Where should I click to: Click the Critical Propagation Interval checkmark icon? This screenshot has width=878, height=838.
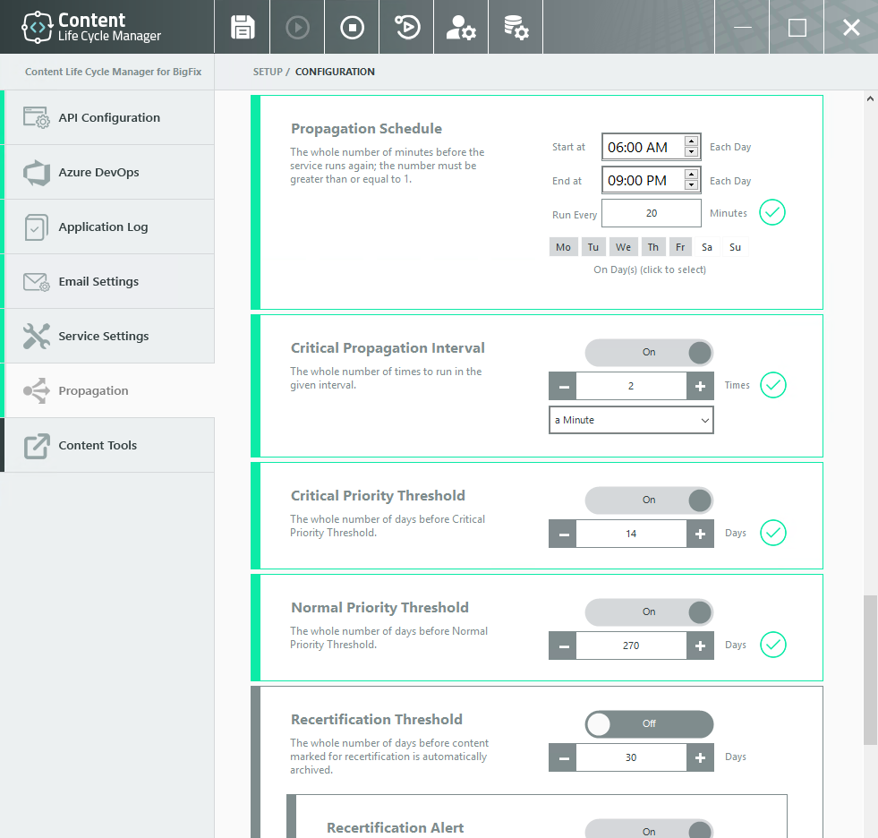click(772, 385)
